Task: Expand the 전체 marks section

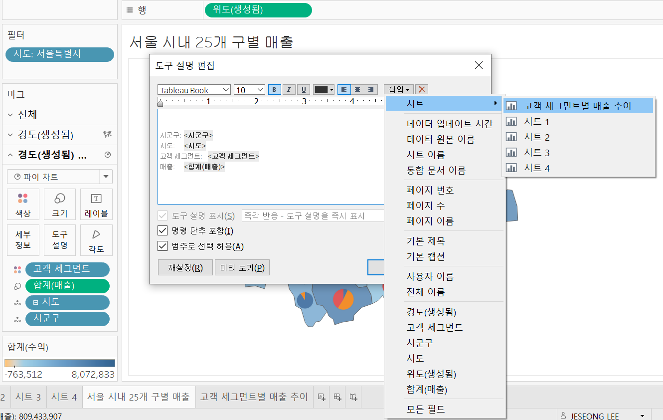Action: 10,115
